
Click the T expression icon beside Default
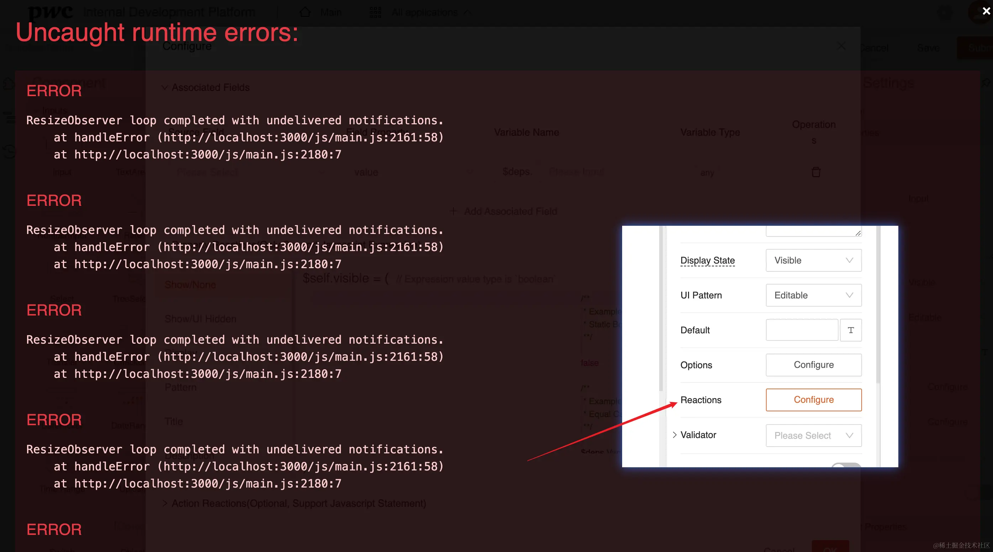850,330
